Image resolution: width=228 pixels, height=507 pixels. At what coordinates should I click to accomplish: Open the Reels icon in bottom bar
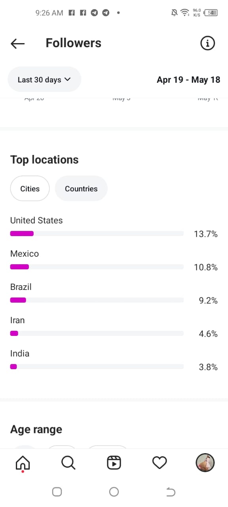coord(114,462)
